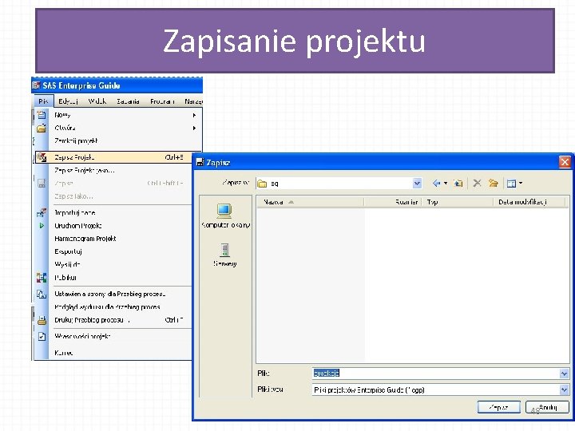Screen dimensions: 575x431
Task: Click the Back arrow in Zapisz dialog
Action: 436,183
